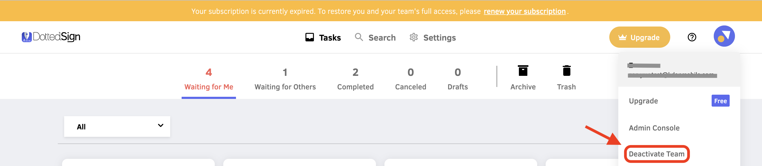Select the Canceled tab
This screenshot has height=166, width=762.
410,79
